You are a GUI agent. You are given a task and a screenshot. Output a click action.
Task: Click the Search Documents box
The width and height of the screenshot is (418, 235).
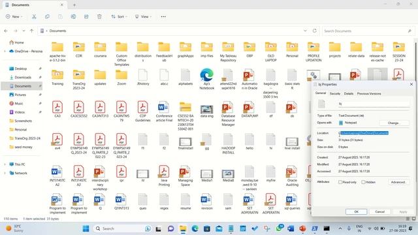click(368, 31)
